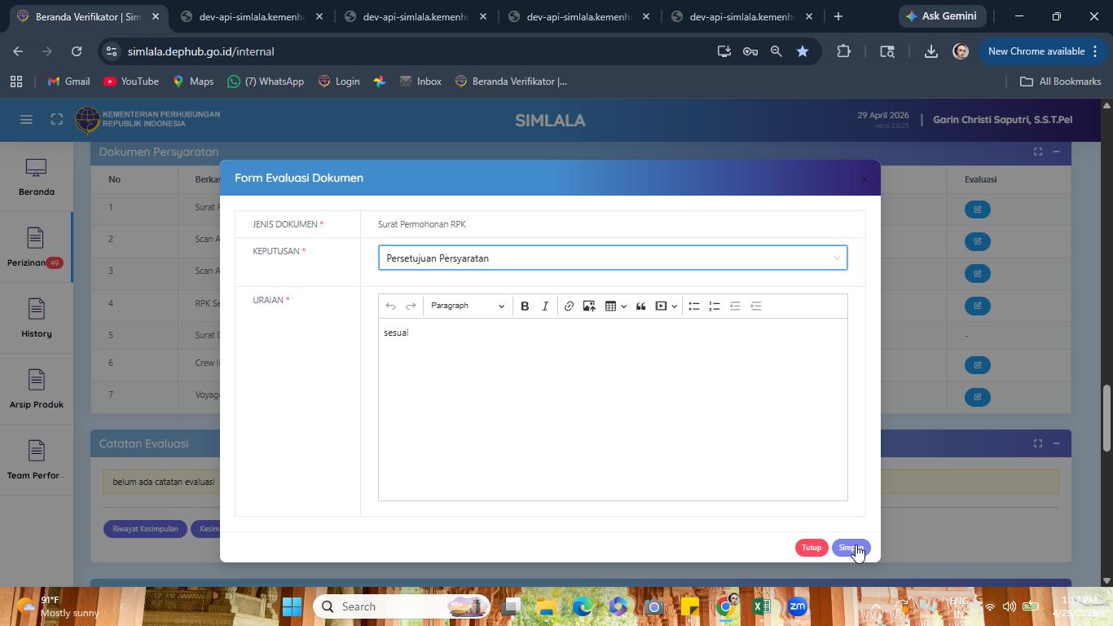The height and width of the screenshot is (626, 1113).
Task: Click the page vertical scrollbar thumb
Action: [1106, 417]
